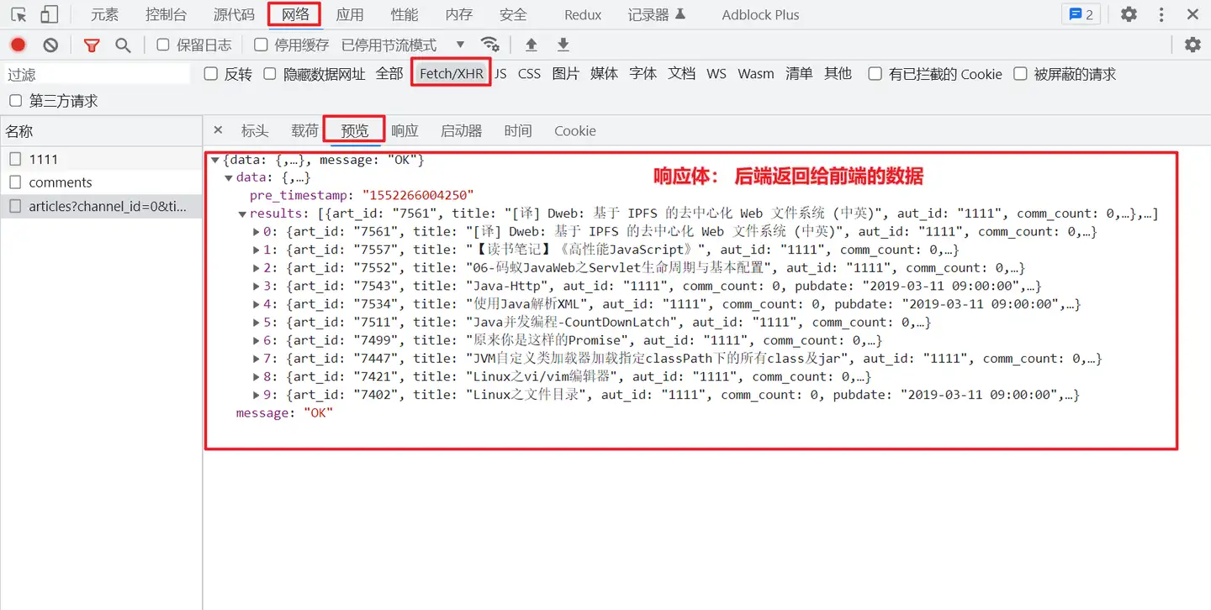1211x610 pixels.
Task: Enable the 保留日志 checkbox
Action: click(x=163, y=45)
